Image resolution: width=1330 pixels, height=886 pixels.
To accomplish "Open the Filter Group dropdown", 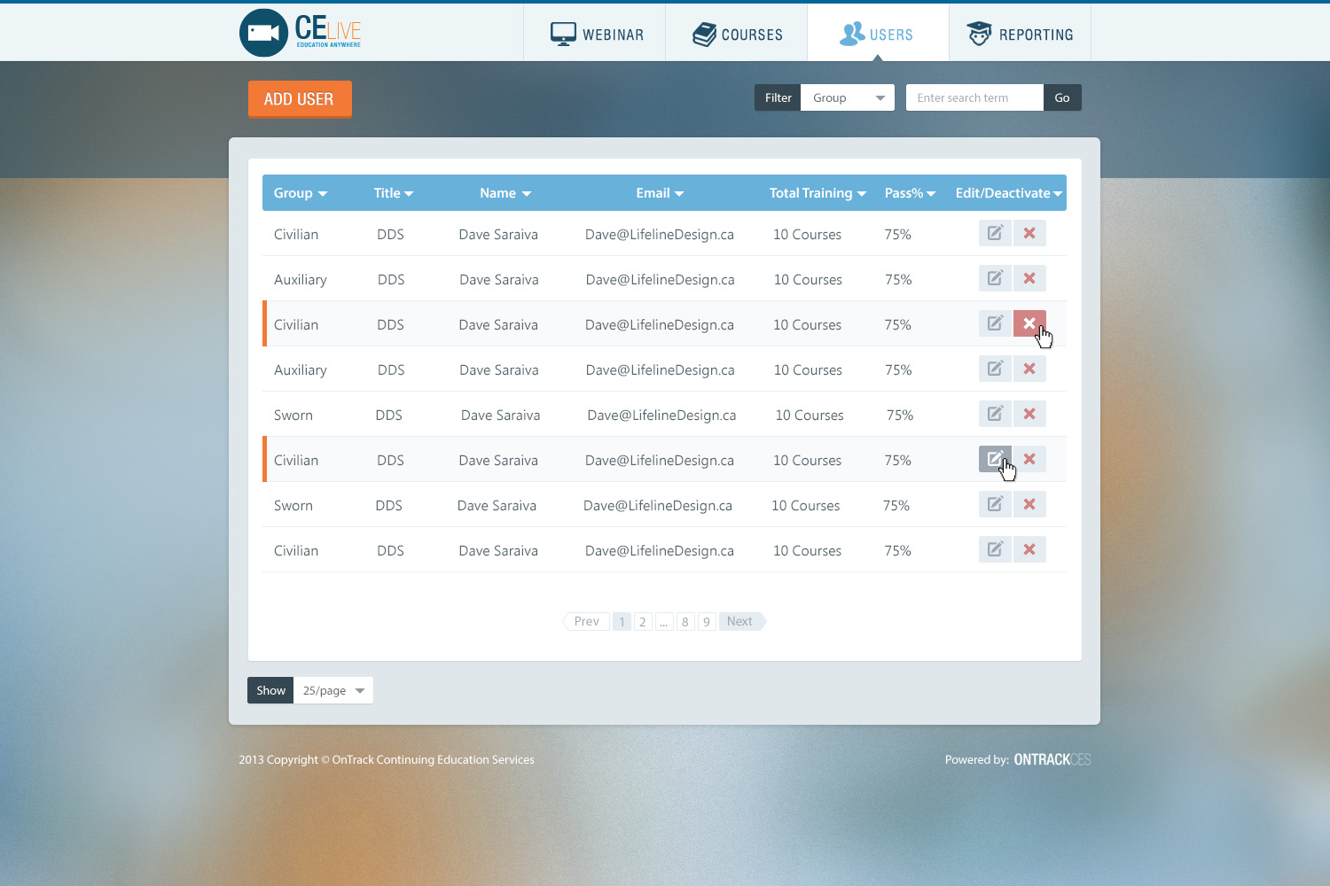I will coord(847,97).
